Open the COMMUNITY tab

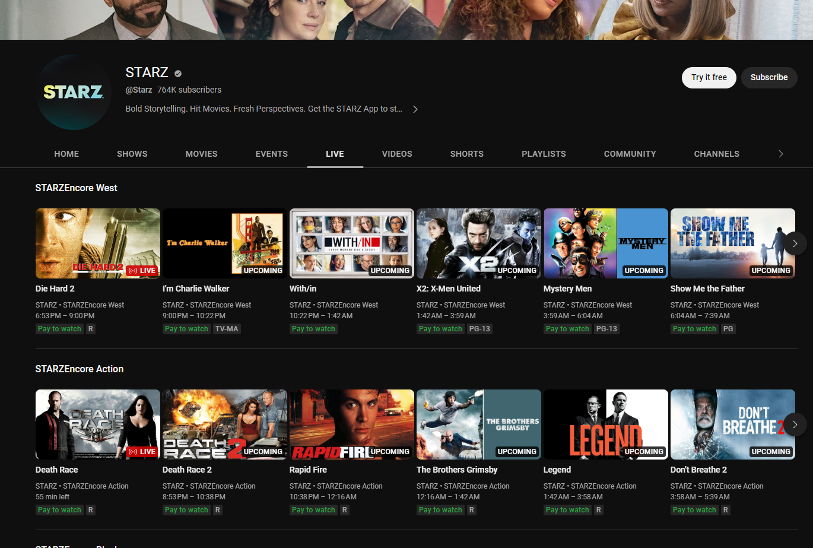coord(630,154)
